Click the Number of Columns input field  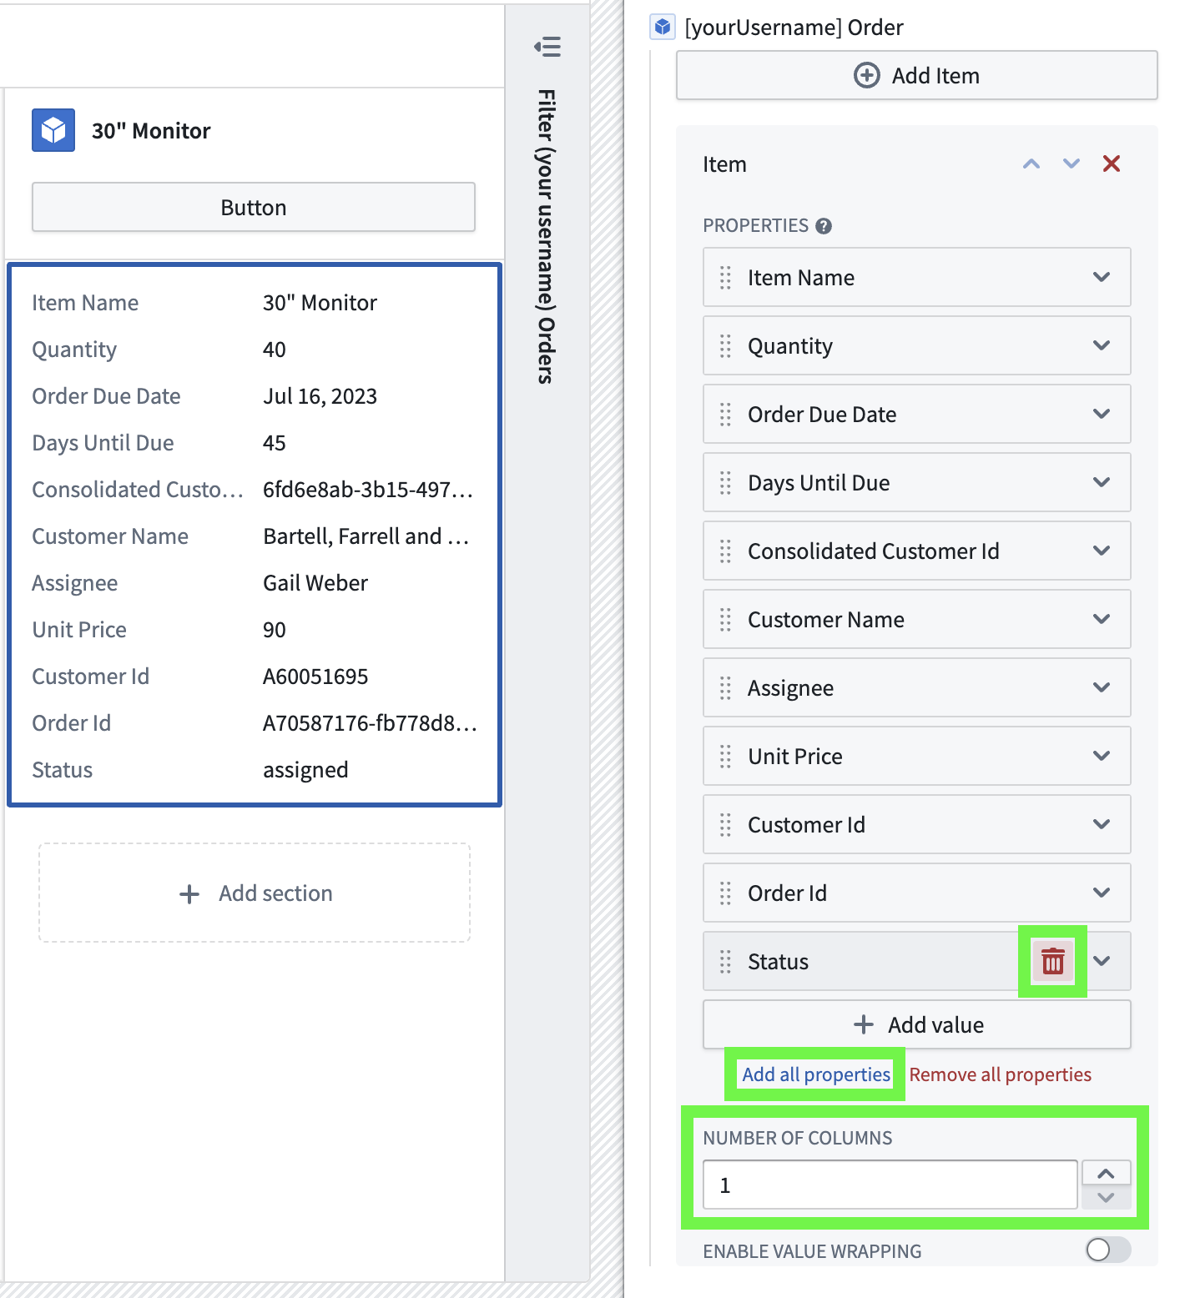[x=888, y=1184]
